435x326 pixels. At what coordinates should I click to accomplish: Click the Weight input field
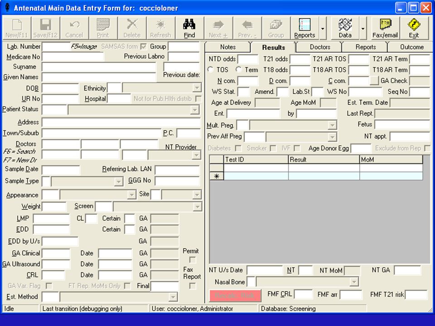click(x=54, y=206)
